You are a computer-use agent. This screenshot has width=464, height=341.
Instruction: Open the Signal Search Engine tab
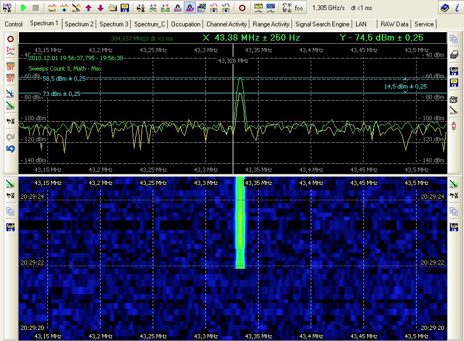point(322,24)
